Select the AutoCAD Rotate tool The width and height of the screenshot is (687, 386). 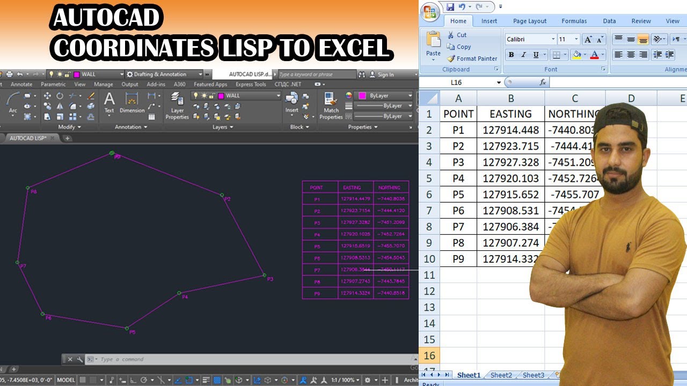click(60, 96)
